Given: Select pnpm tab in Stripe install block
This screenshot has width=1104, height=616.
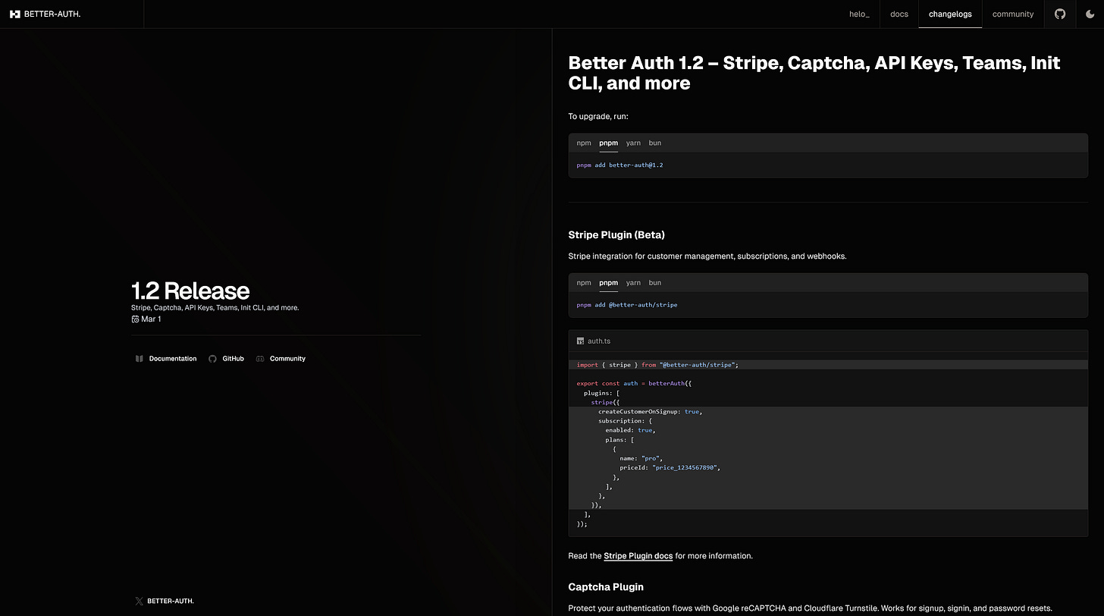Looking at the screenshot, I should [x=608, y=282].
